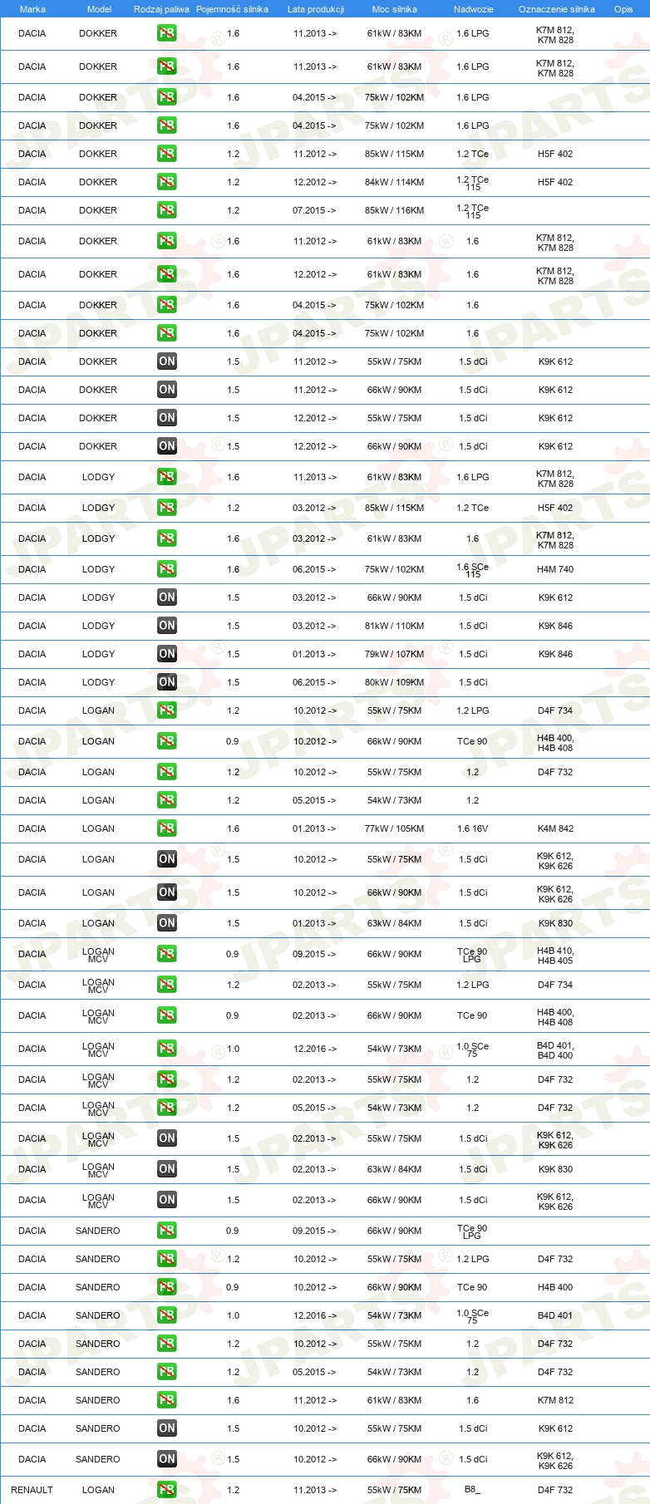
Task: Click the 81kW / 110KM power cell
Action: [x=394, y=626]
